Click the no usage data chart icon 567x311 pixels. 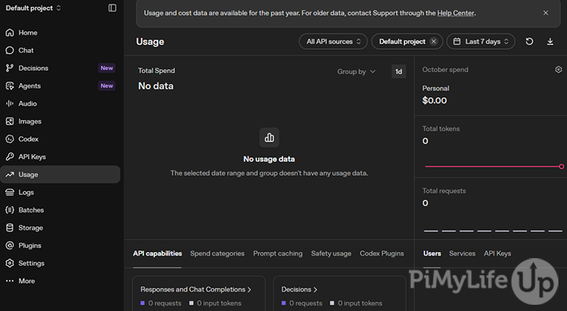pyautogui.click(x=269, y=138)
